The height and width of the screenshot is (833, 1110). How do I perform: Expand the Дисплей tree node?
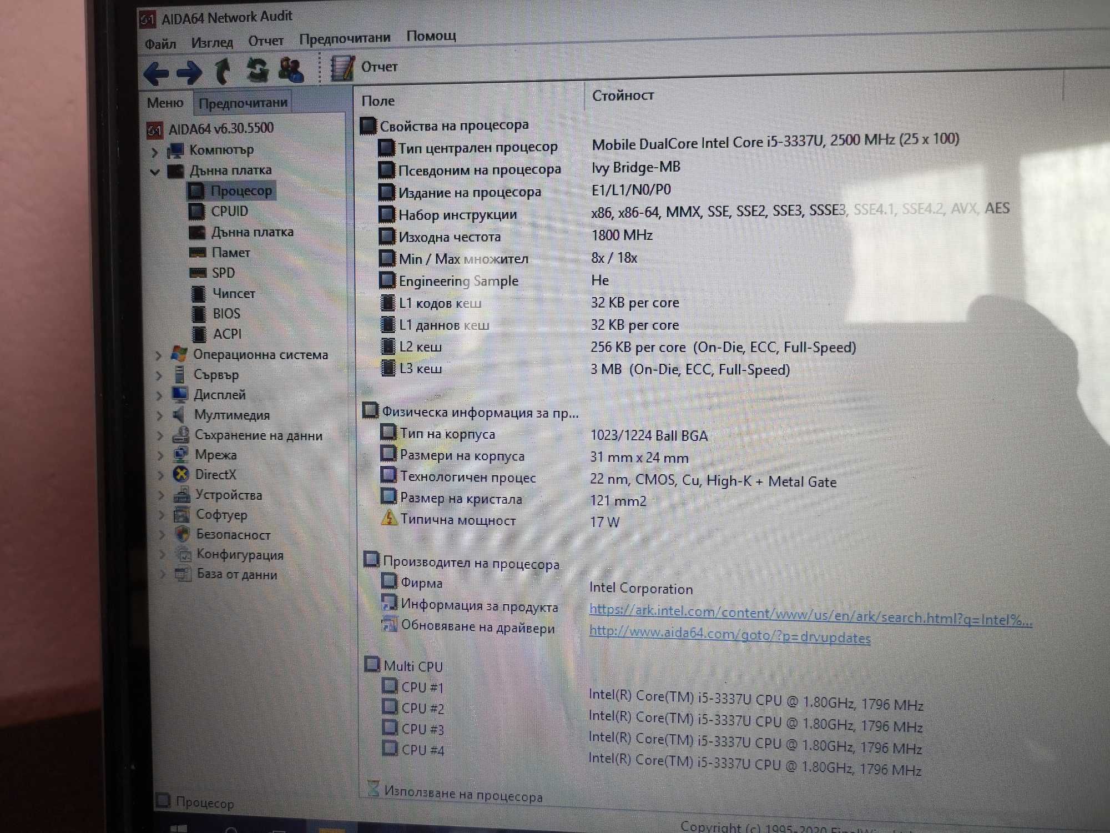159,395
